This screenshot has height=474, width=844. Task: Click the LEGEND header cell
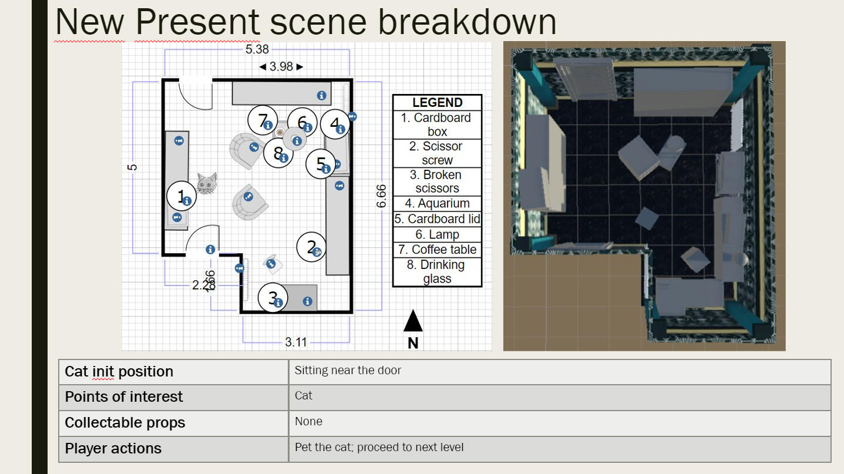point(437,102)
